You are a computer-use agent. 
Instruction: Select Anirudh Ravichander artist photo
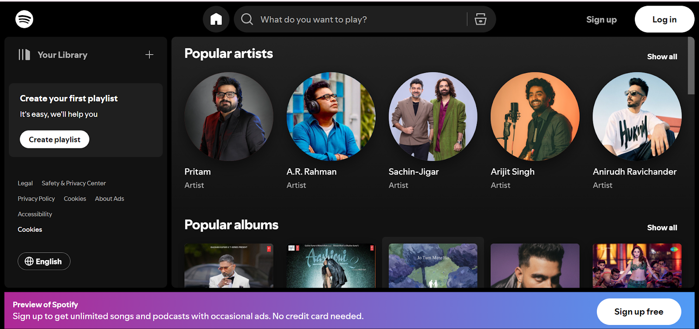pyautogui.click(x=637, y=117)
